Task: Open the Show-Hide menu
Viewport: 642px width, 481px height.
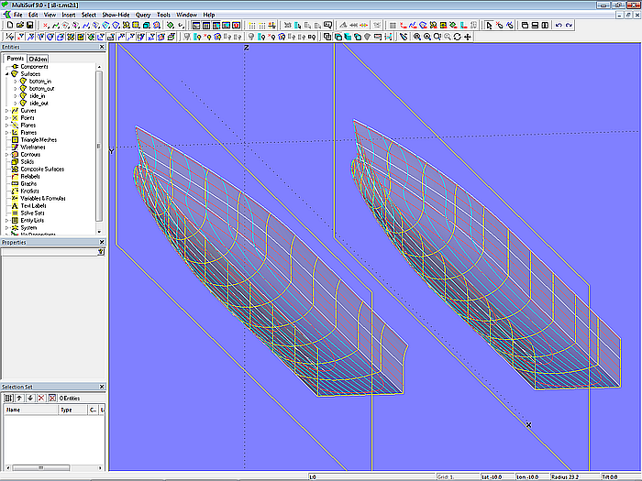Action: [116, 16]
